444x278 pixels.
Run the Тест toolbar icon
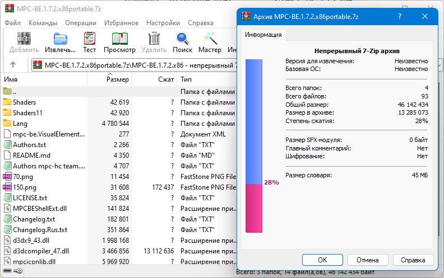tap(90, 39)
